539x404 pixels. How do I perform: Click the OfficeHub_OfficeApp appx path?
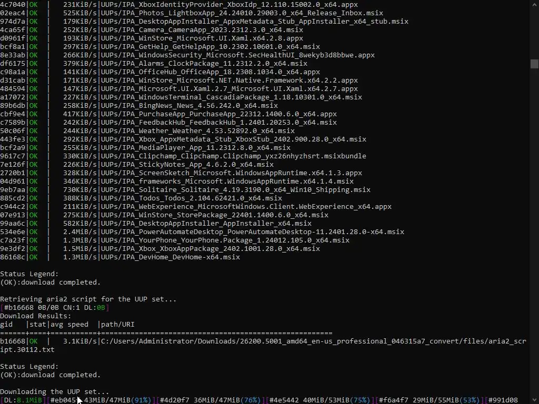pos(211,72)
